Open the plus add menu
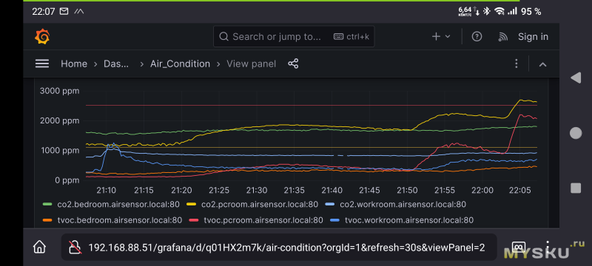Screen dimensions: 592x266 441,36
